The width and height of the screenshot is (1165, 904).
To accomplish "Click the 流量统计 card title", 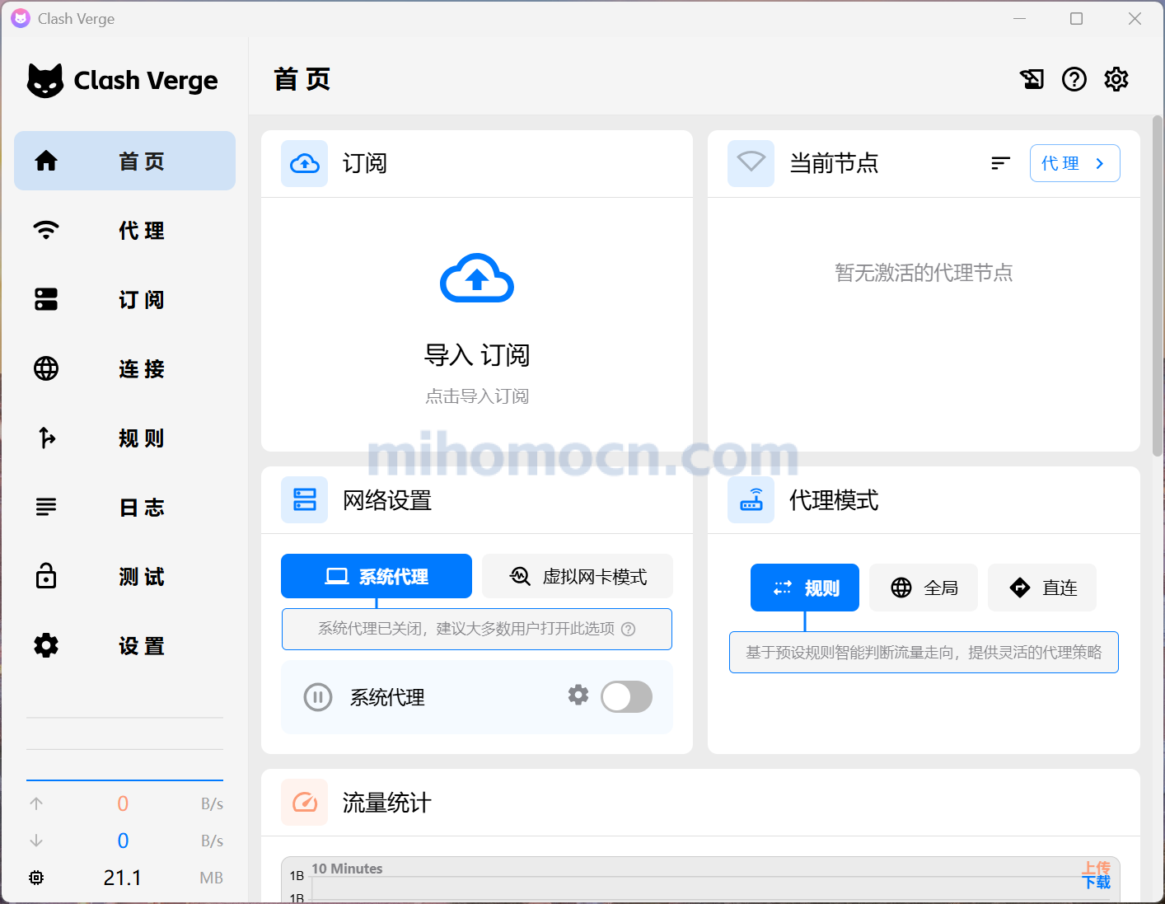I will [x=386, y=803].
